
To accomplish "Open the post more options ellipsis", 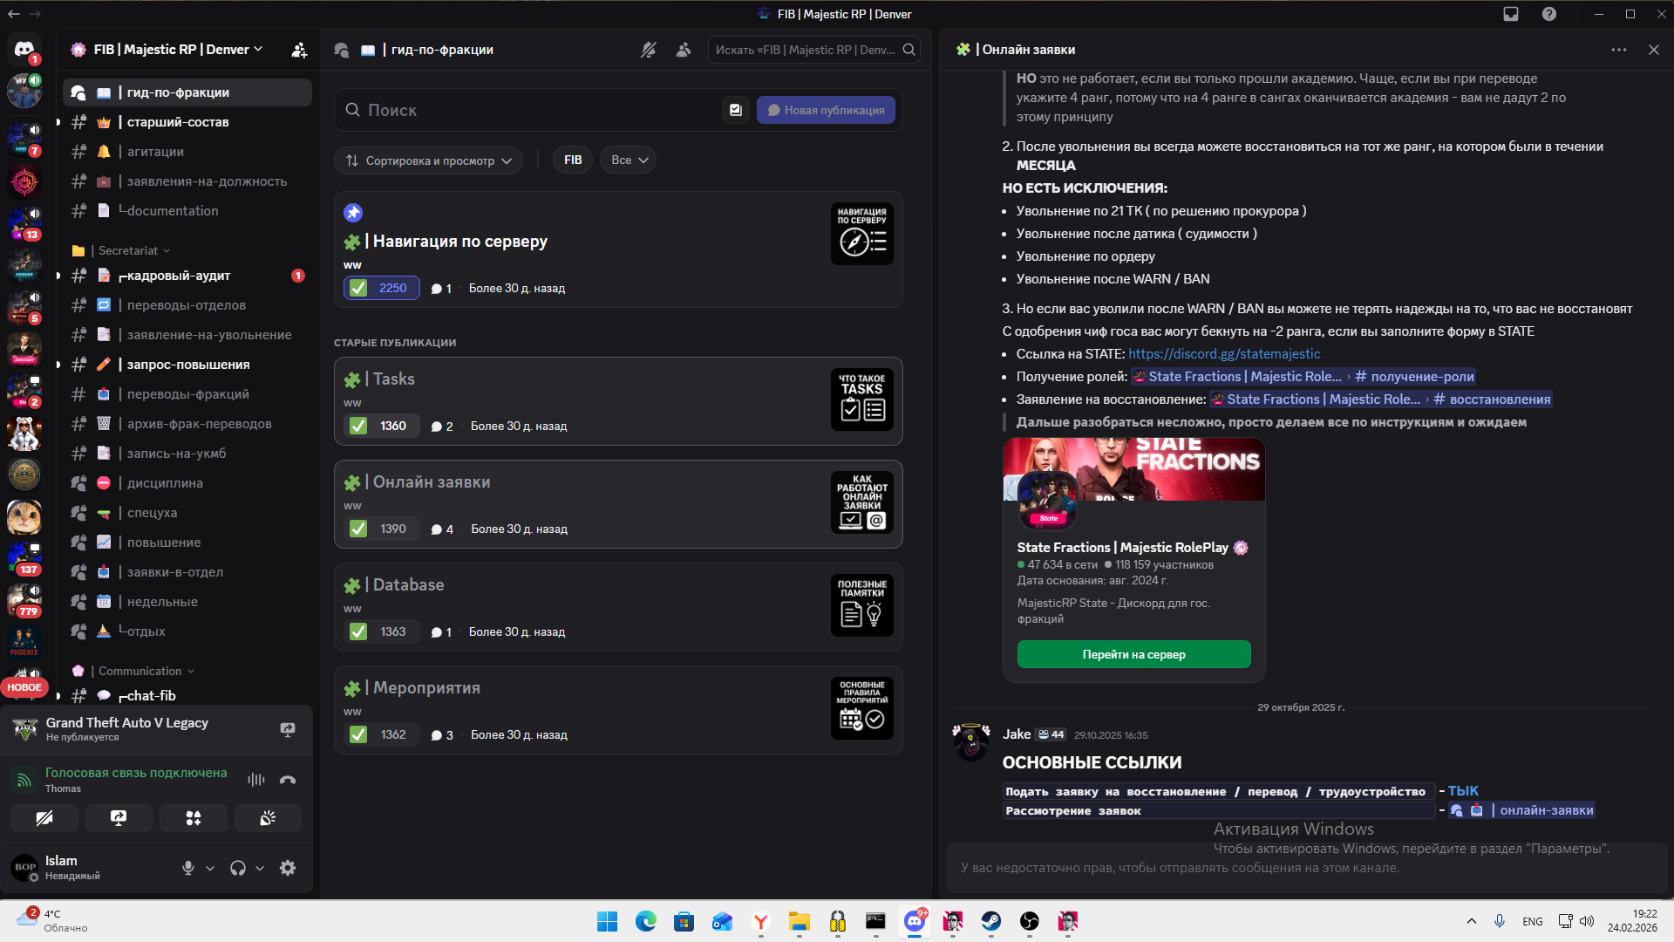I will click(1619, 50).
